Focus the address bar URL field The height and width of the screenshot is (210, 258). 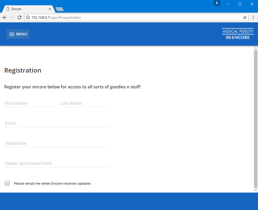tap(136, 17)
